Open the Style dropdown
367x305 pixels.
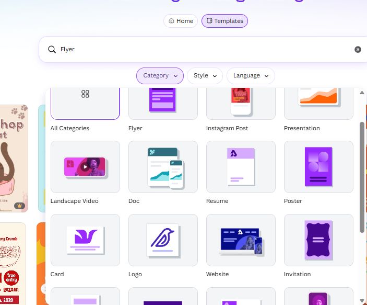pyautogui.click(x=205, y=75)
